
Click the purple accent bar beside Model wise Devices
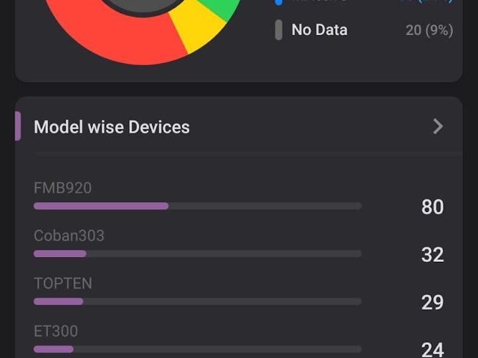(18, 126)
